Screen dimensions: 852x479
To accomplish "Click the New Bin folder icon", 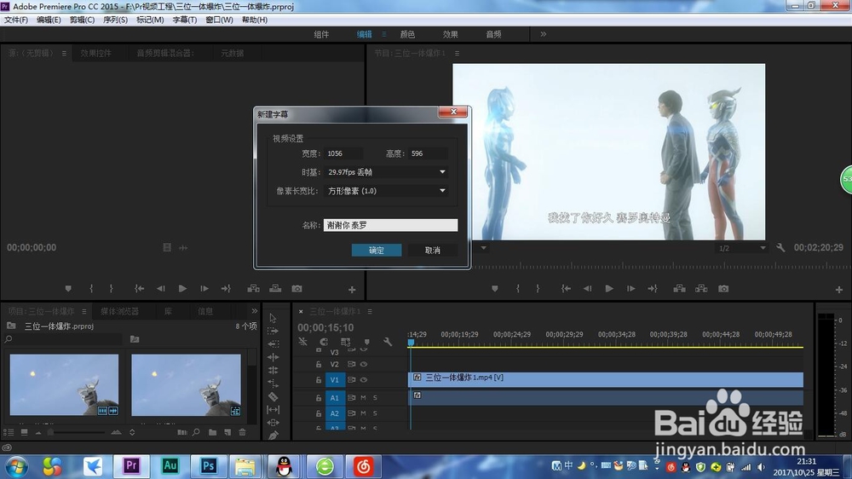I will coord(212,432).
